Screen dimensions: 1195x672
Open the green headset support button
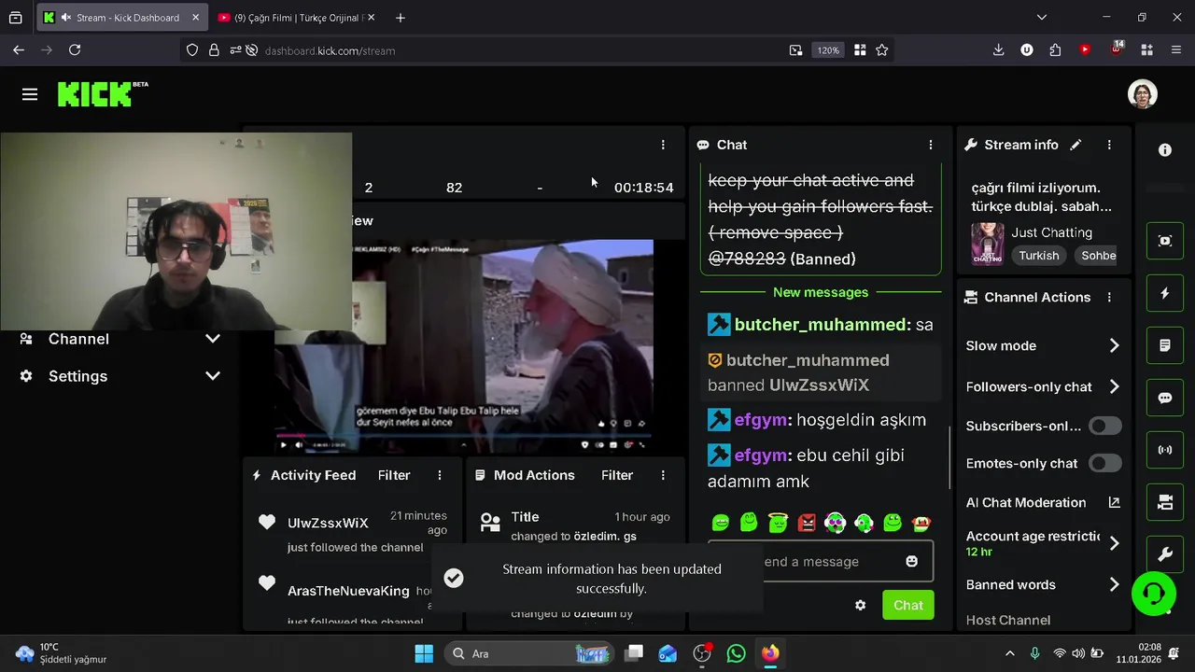(x=1154, y=593)
